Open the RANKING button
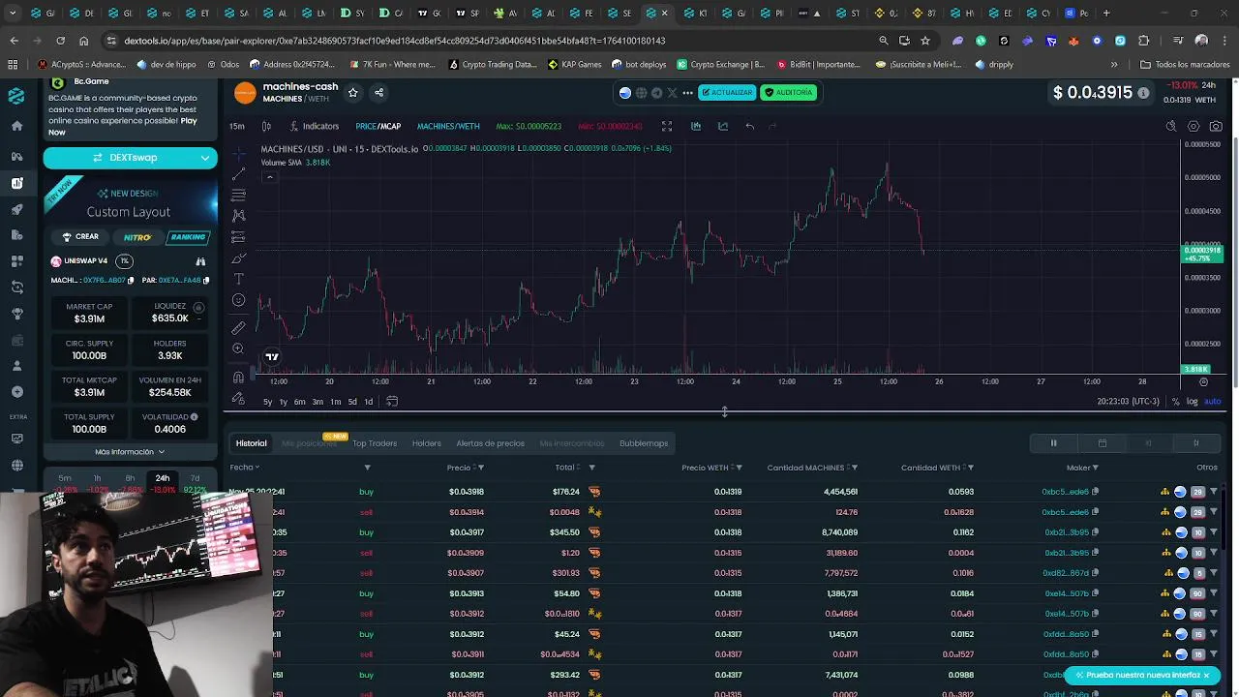Viewport: 1239px width, 697px height. pos(187,236)
